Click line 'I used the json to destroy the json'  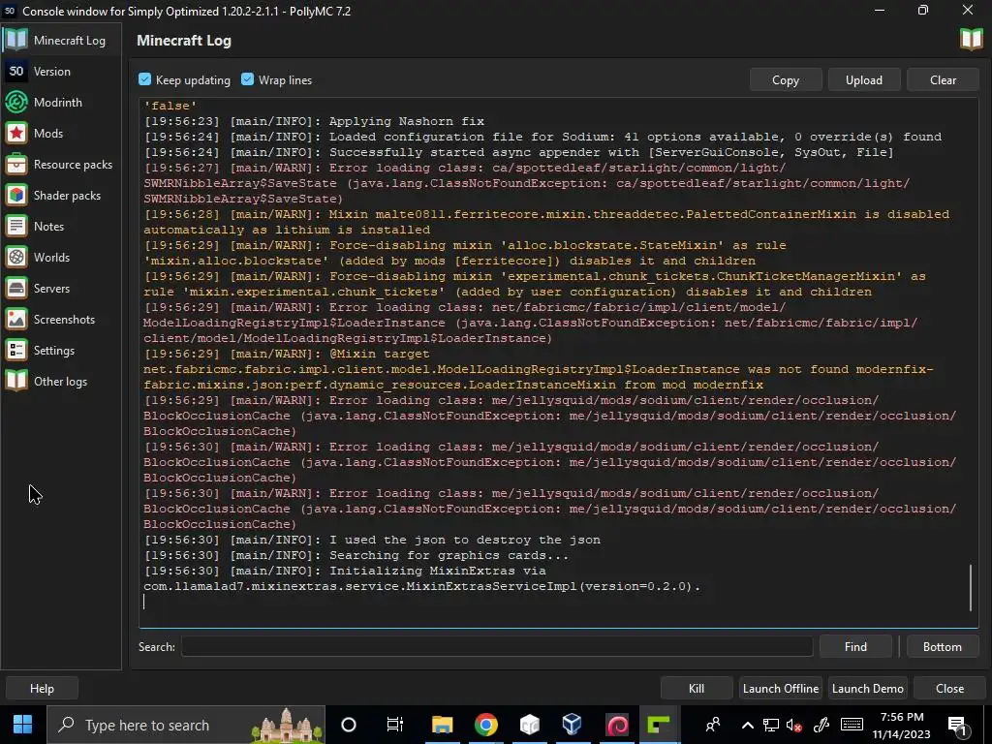pos(372,540)
